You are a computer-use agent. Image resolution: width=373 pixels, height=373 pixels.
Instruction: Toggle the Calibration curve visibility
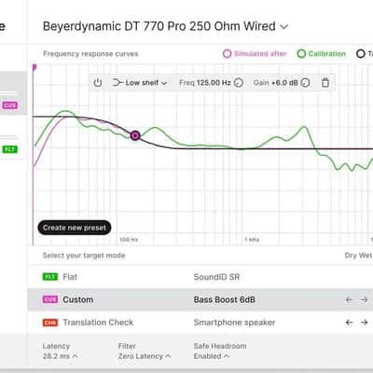pos(322,54)
